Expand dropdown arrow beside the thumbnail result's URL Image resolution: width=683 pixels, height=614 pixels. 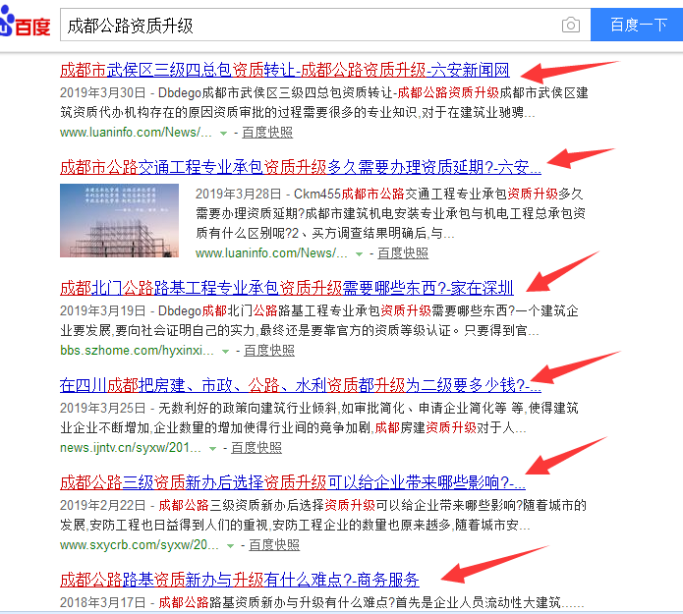pyautogui.click(x=359, y=253)
